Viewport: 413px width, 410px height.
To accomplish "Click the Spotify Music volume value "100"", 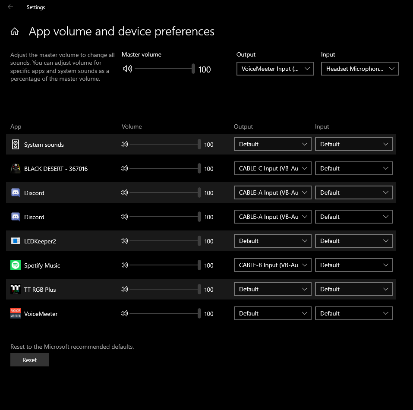I will pyautogui.click(x=209, y=265).
